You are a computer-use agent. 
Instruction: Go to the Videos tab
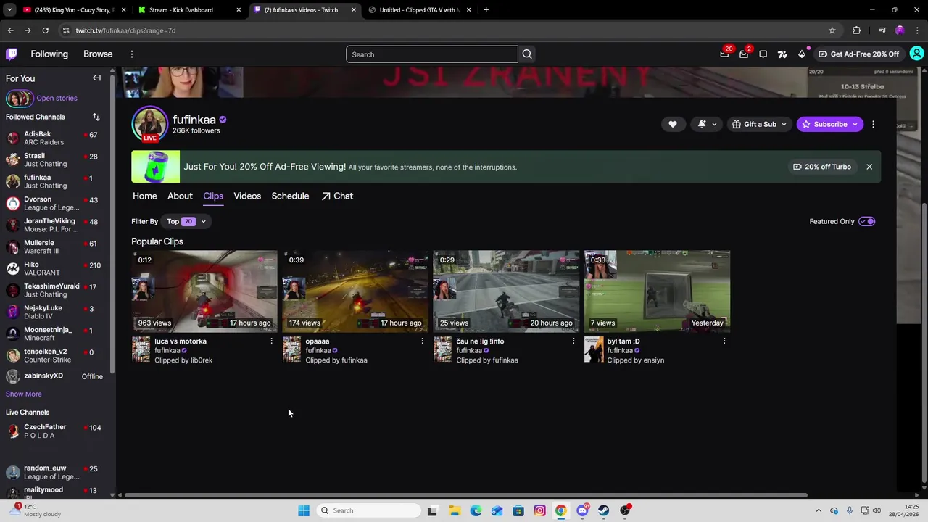click(247, 196)
